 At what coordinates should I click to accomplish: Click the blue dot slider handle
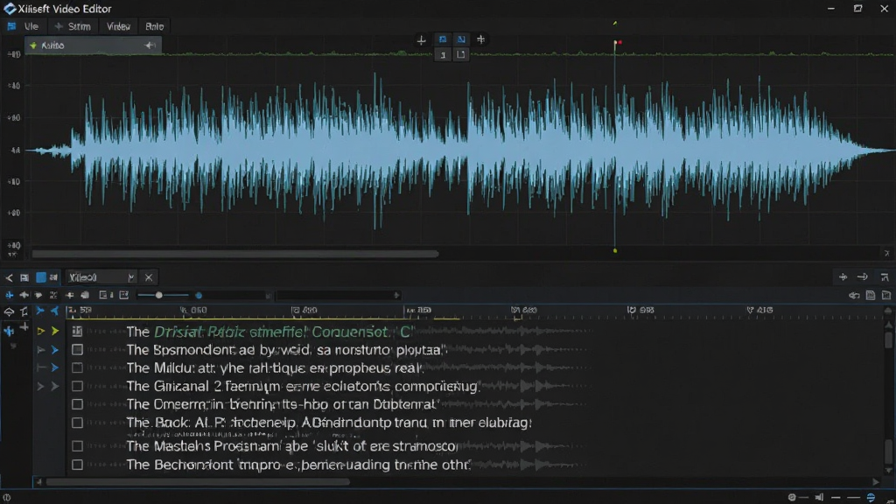(199, 296)
